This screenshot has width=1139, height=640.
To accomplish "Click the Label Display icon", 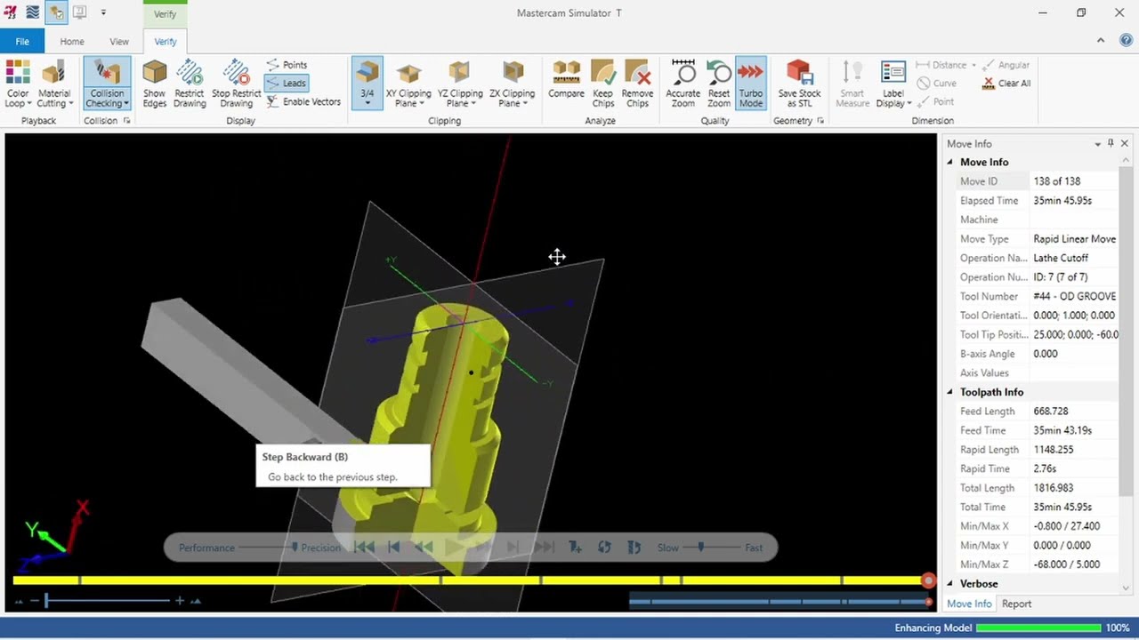I will pos(893,73).
